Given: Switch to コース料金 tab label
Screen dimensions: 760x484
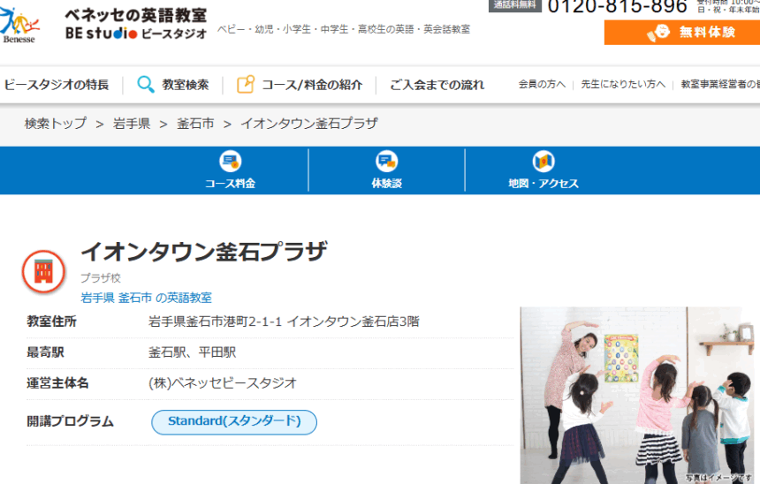Looking at the screenshot, I should [231, 183].
